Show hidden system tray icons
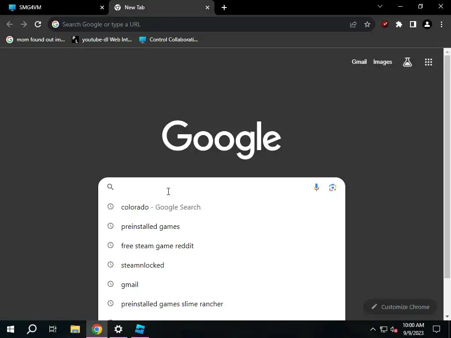The width and height of the screenshot is (451, 338). click(x=373, y=329)
